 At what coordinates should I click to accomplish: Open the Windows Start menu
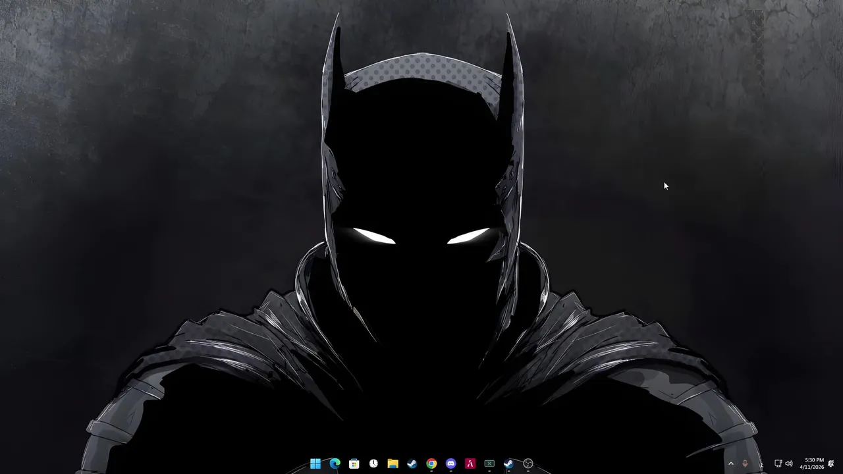[x=315, y=463]
